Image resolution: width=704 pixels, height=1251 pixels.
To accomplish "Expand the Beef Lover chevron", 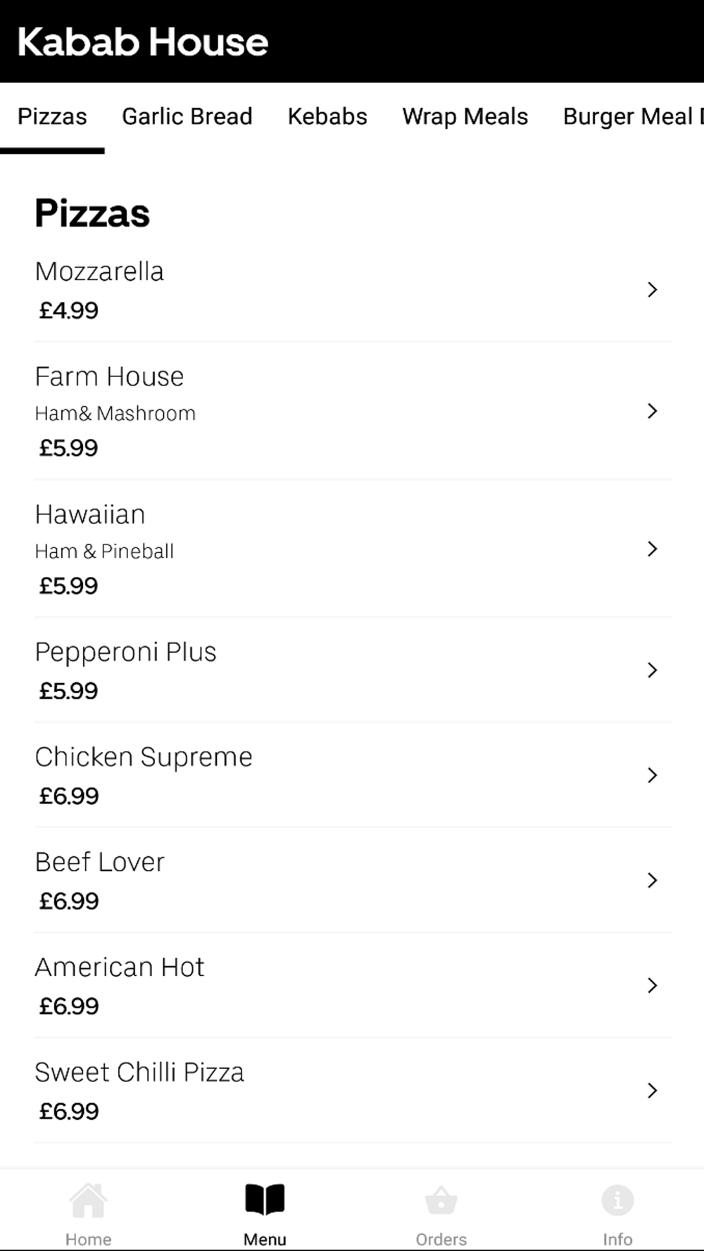I will point(652,880).
